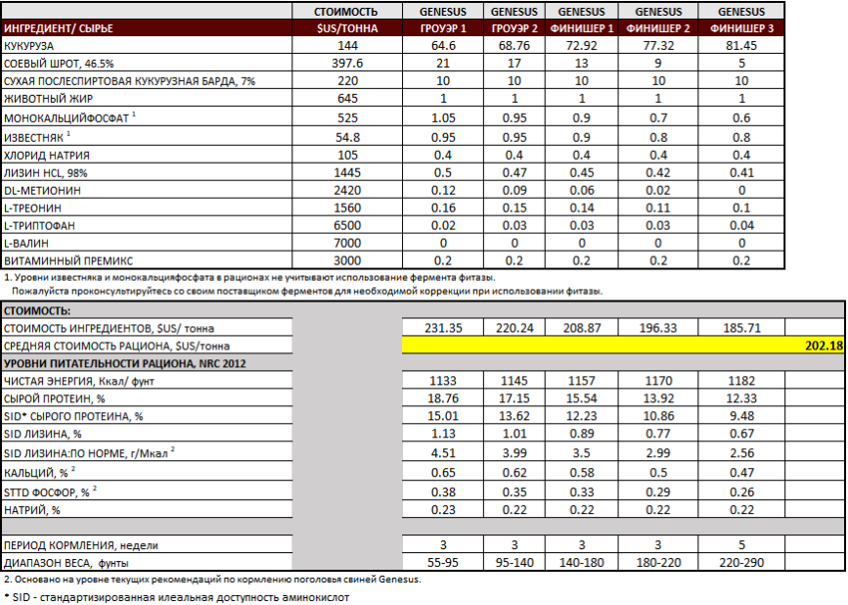Click the ВИТАМИННЫЙ ПРЕМИКС row label
The image size is (848, 605).
67,260
